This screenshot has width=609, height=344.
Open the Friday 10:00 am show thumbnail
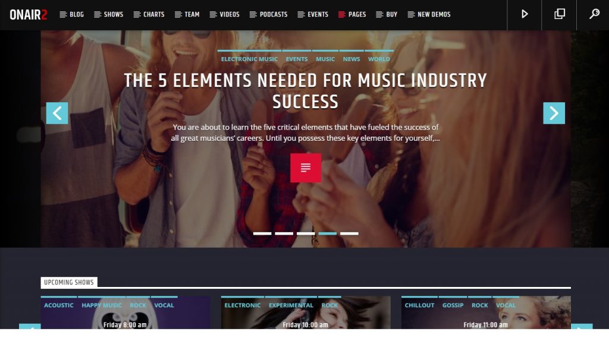[x=306, y=313]
